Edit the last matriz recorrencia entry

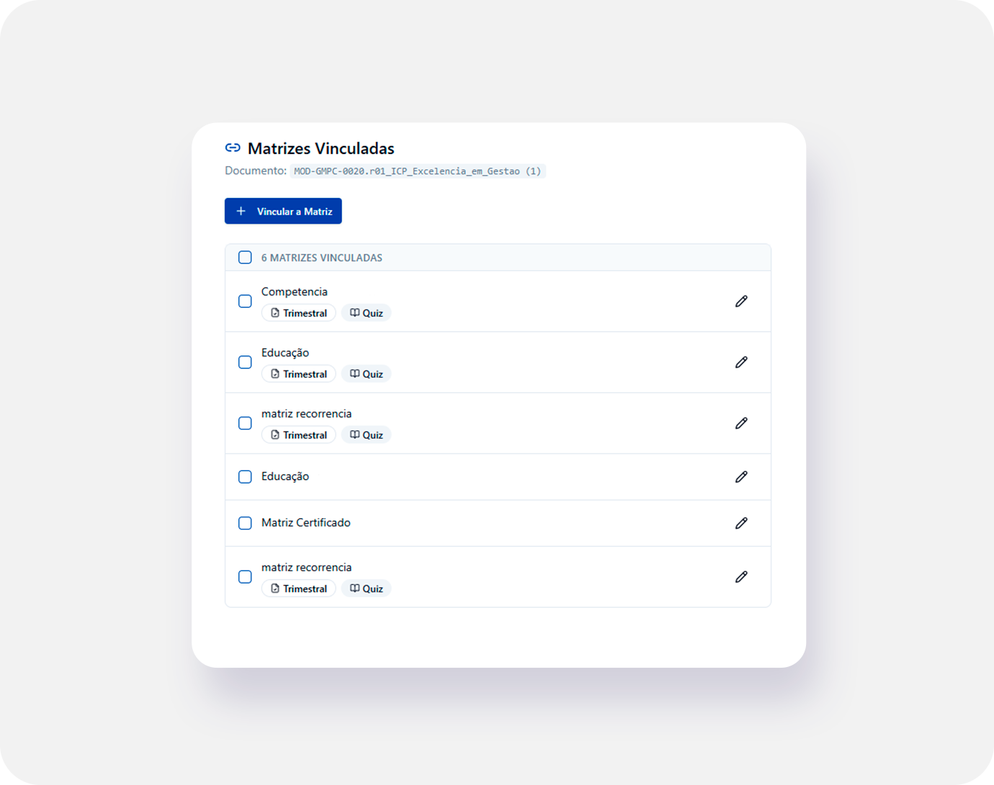pyautogui.click(x=741, y=577)
